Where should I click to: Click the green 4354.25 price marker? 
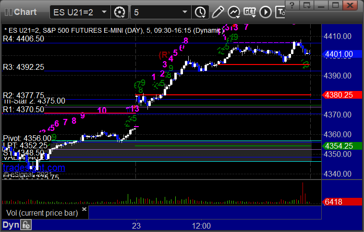[342, 146]
